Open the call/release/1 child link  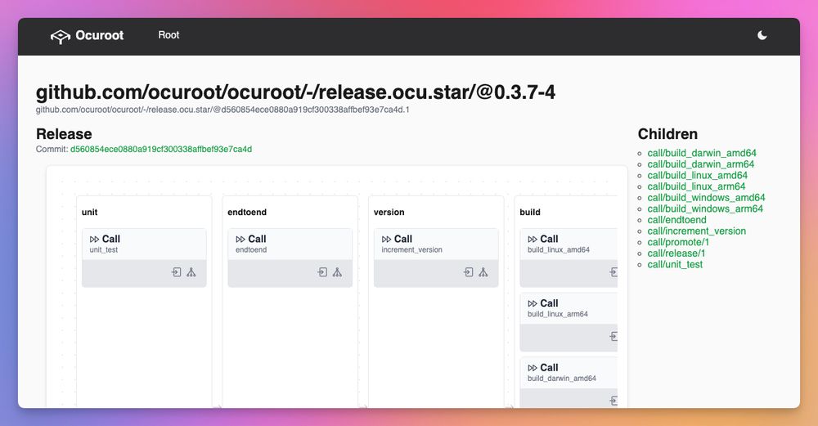(676, 253)
